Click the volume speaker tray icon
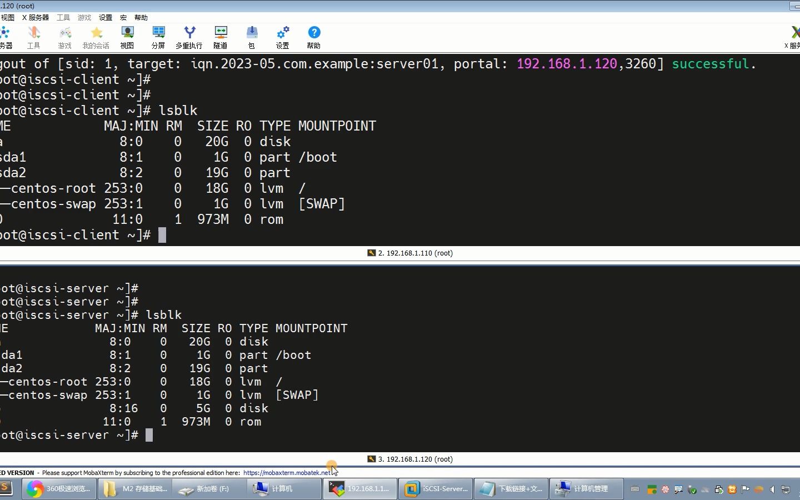The width and height of the screenshot is (800, 500). (772, 489)
